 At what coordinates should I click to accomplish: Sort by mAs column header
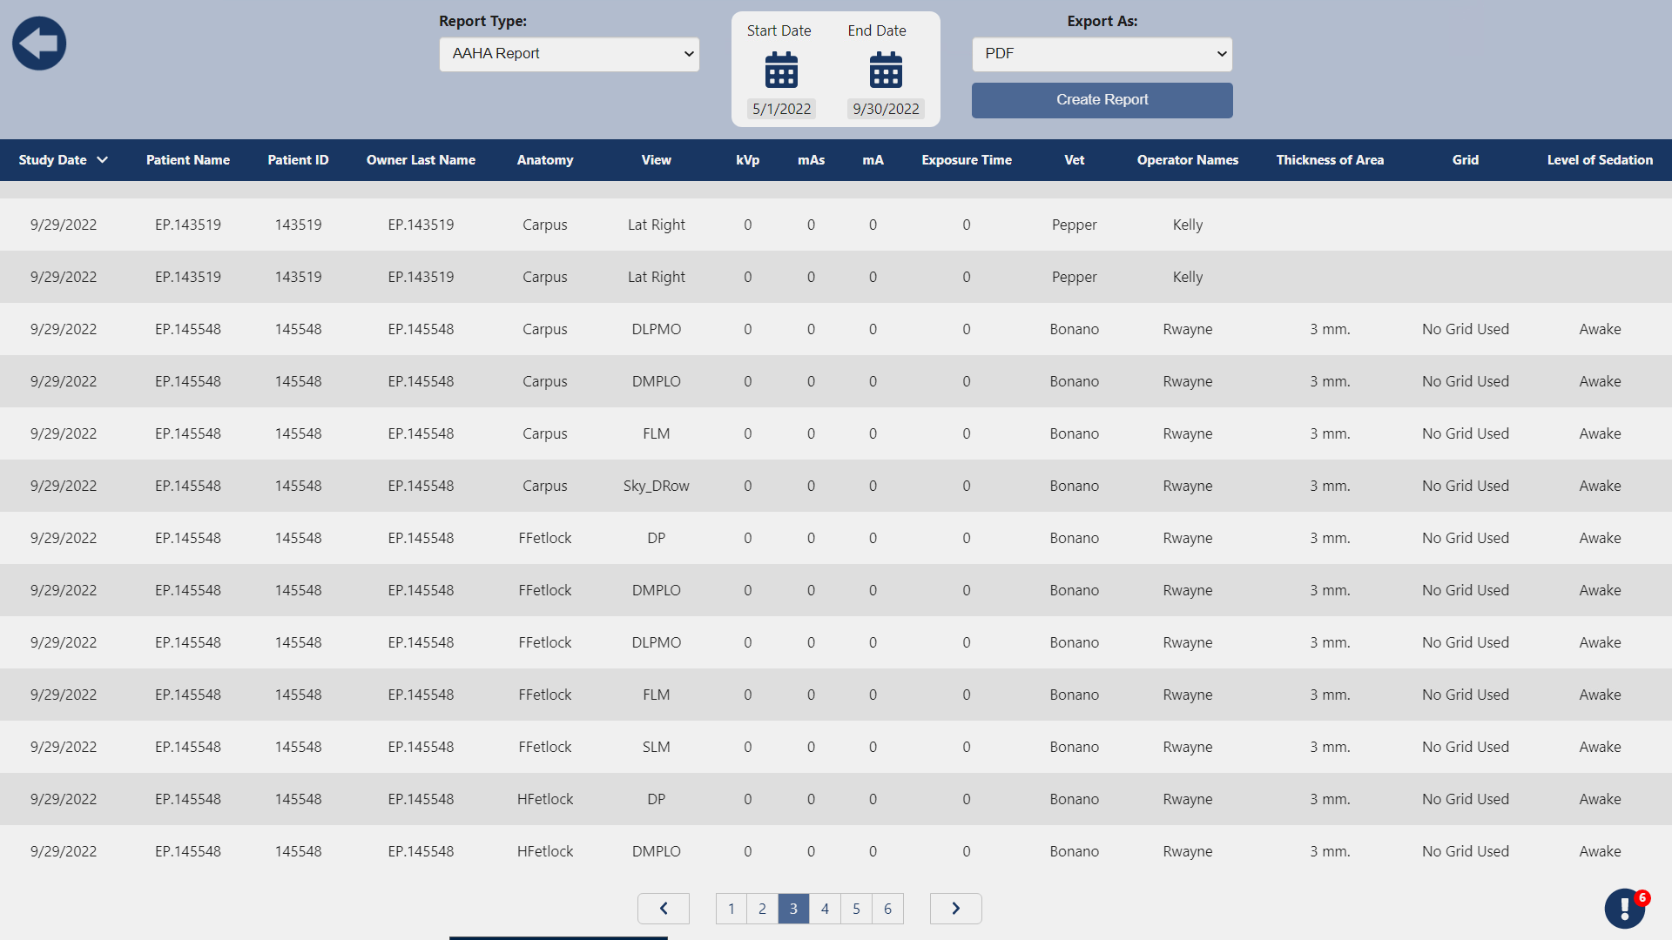[812, 160]
